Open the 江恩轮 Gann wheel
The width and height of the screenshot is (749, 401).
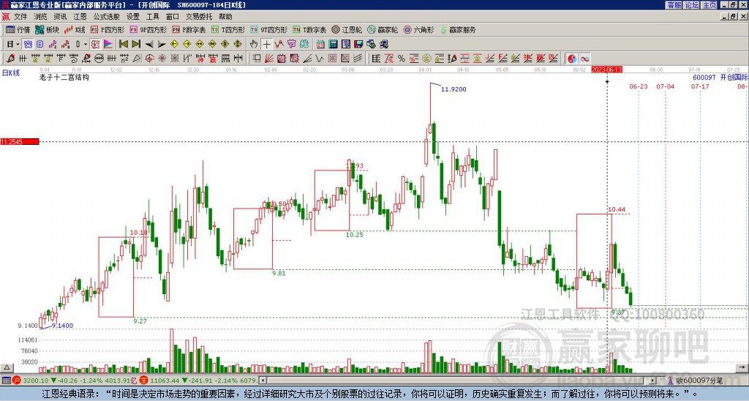click(347, 29)
